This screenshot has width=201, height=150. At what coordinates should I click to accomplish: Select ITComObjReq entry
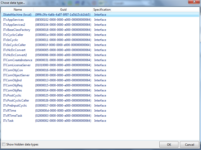point(13,85)
